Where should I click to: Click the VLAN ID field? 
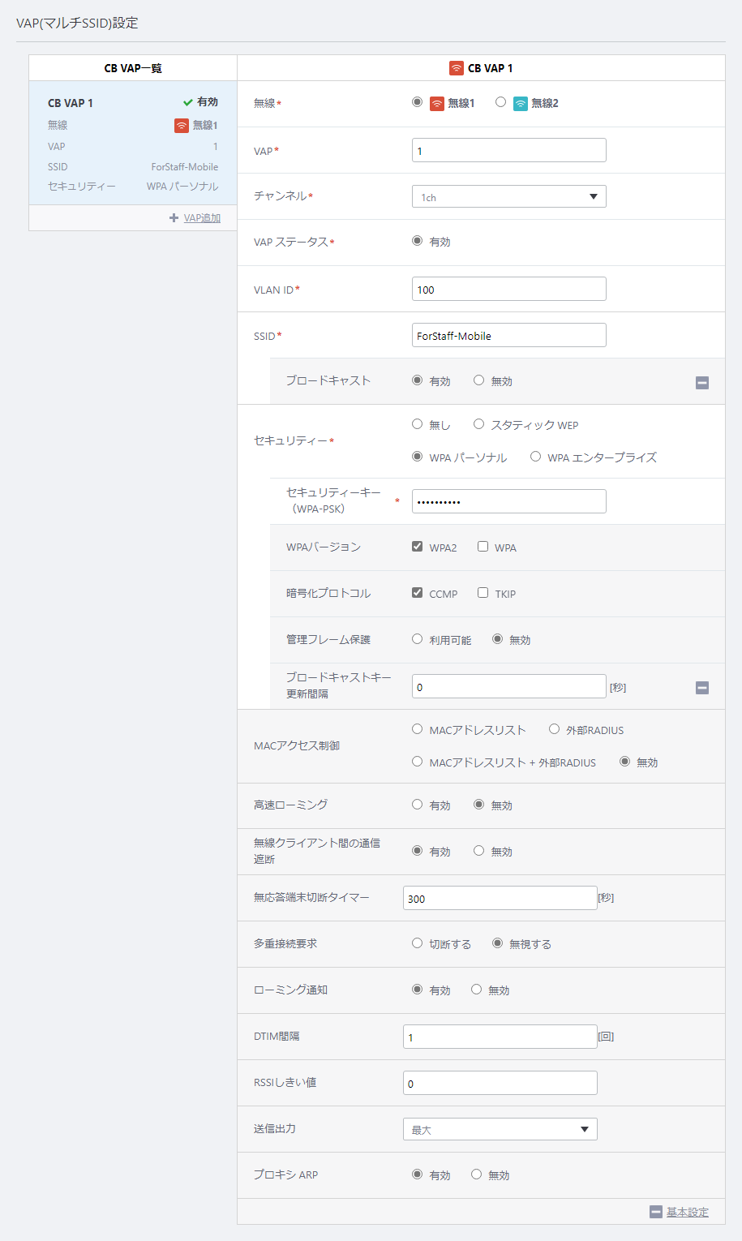coord(509,289)
